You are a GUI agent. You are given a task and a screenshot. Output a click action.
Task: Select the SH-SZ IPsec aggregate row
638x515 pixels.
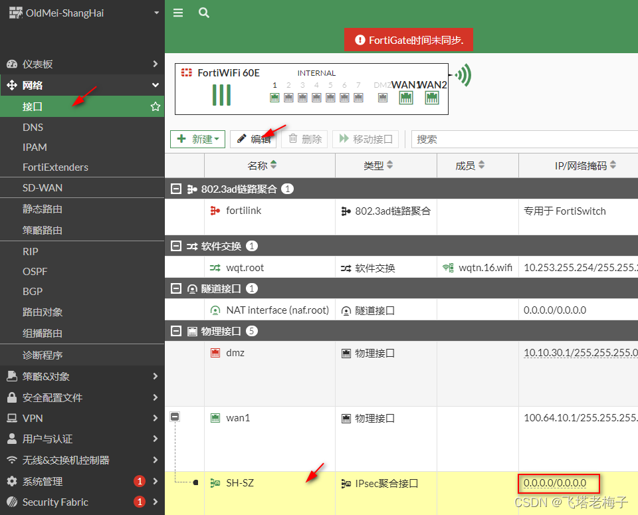(401, 493)
